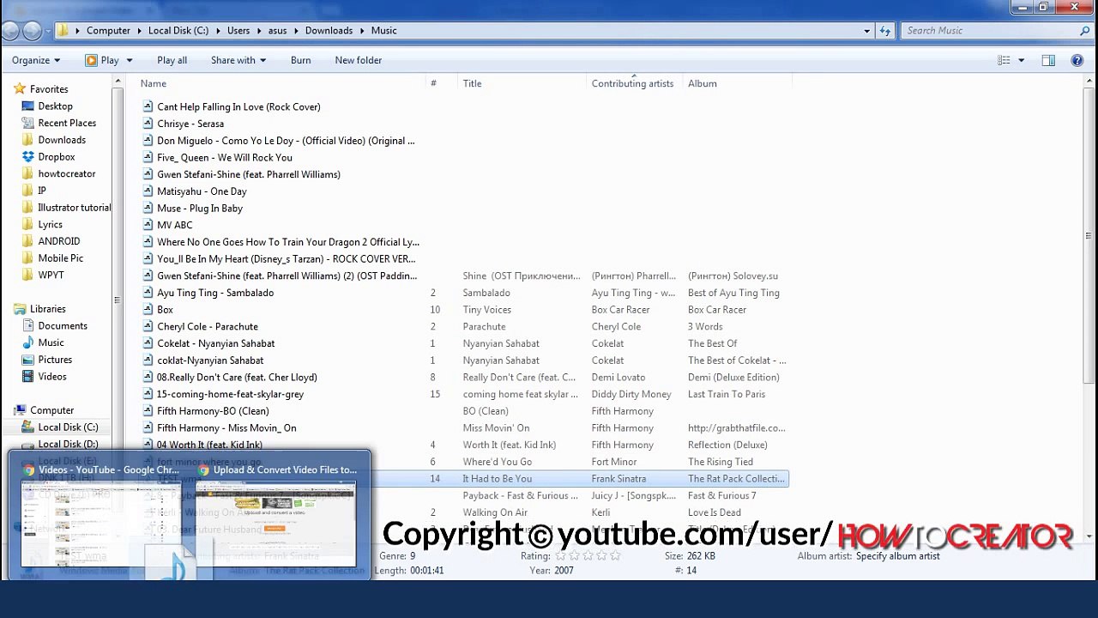Select the Five_ Queen - We Will Rock You file
This screenshot has width=1098, height=618.
tap(225, 158)
